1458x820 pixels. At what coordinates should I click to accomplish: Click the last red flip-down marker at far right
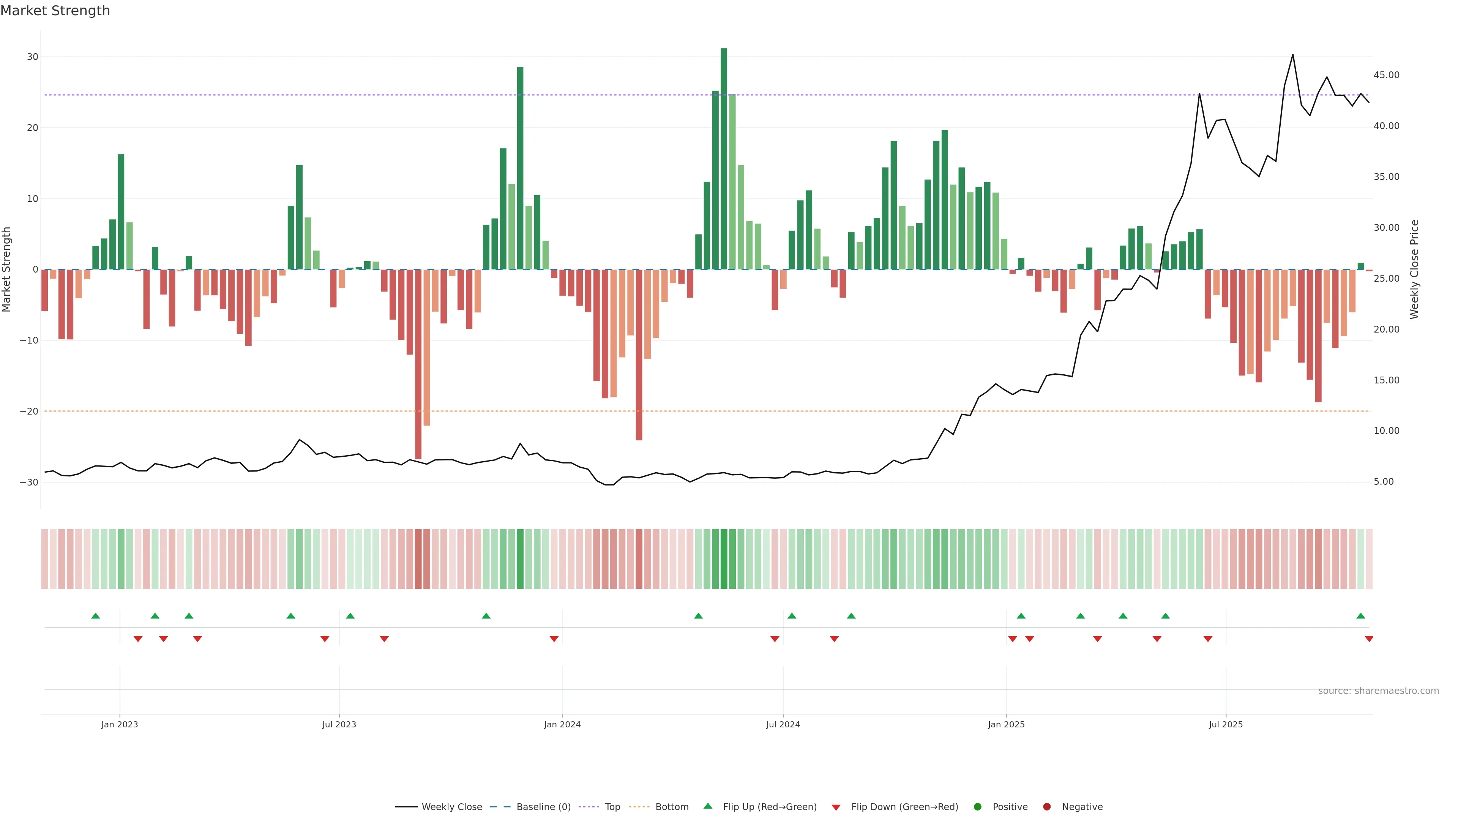point(1369,639)
